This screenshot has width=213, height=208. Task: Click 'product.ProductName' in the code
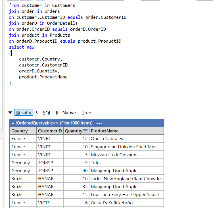43,77
